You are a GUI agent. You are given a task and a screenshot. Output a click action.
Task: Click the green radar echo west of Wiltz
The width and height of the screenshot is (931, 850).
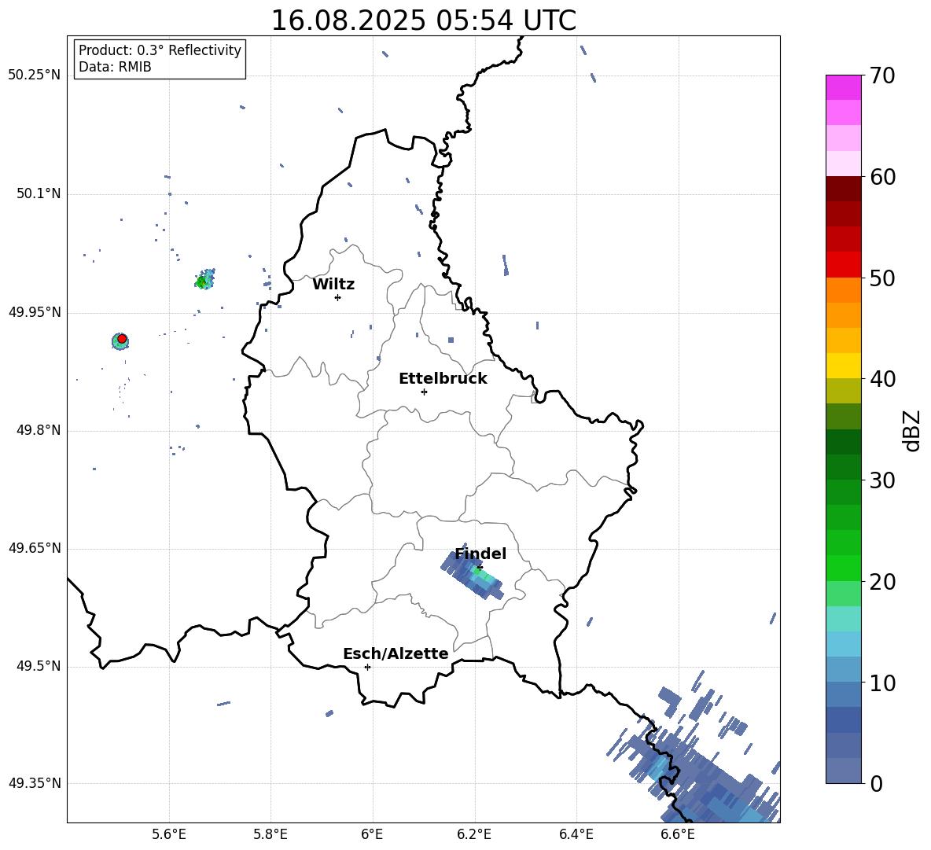pos(205,280)
